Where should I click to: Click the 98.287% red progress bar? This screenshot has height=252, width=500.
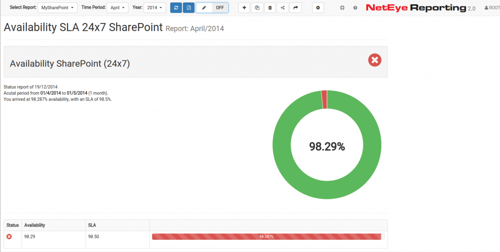click(267, 236)
